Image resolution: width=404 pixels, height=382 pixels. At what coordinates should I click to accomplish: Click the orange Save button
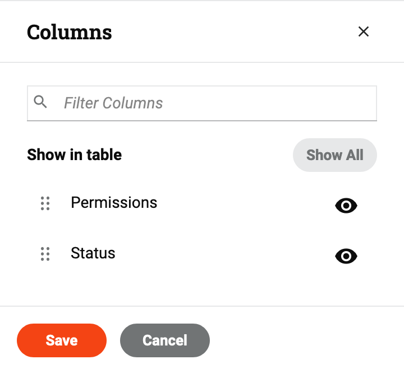coord(62,340)
